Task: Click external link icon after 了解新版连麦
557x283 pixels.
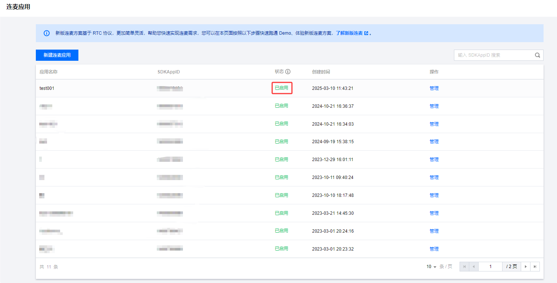Action: click(x=366, y=33)
